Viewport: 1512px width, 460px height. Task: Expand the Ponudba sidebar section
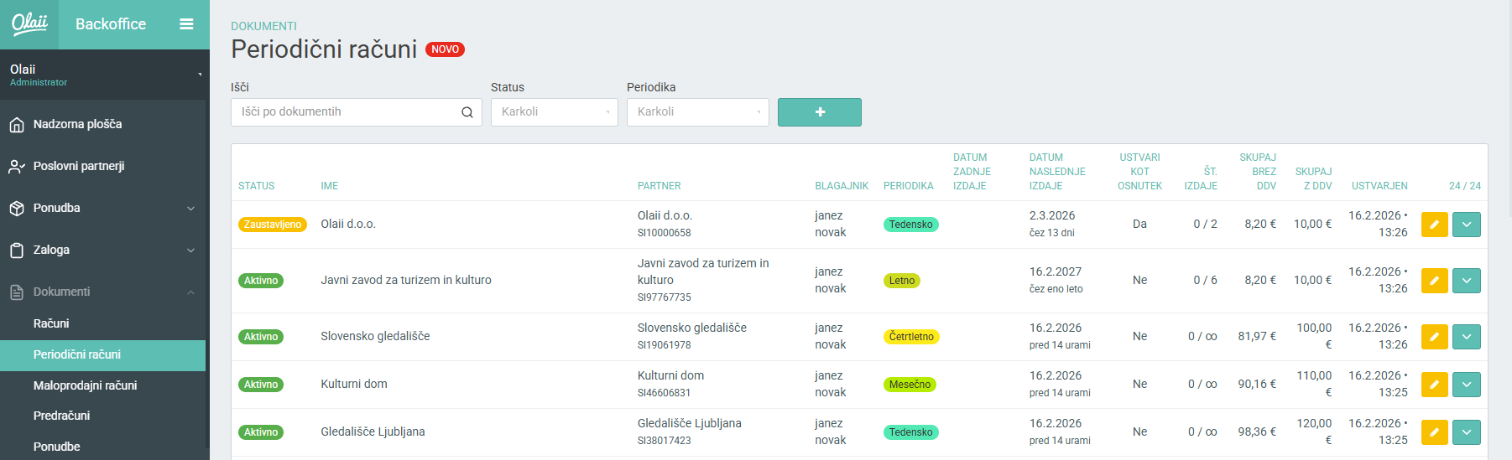(102, 208)
